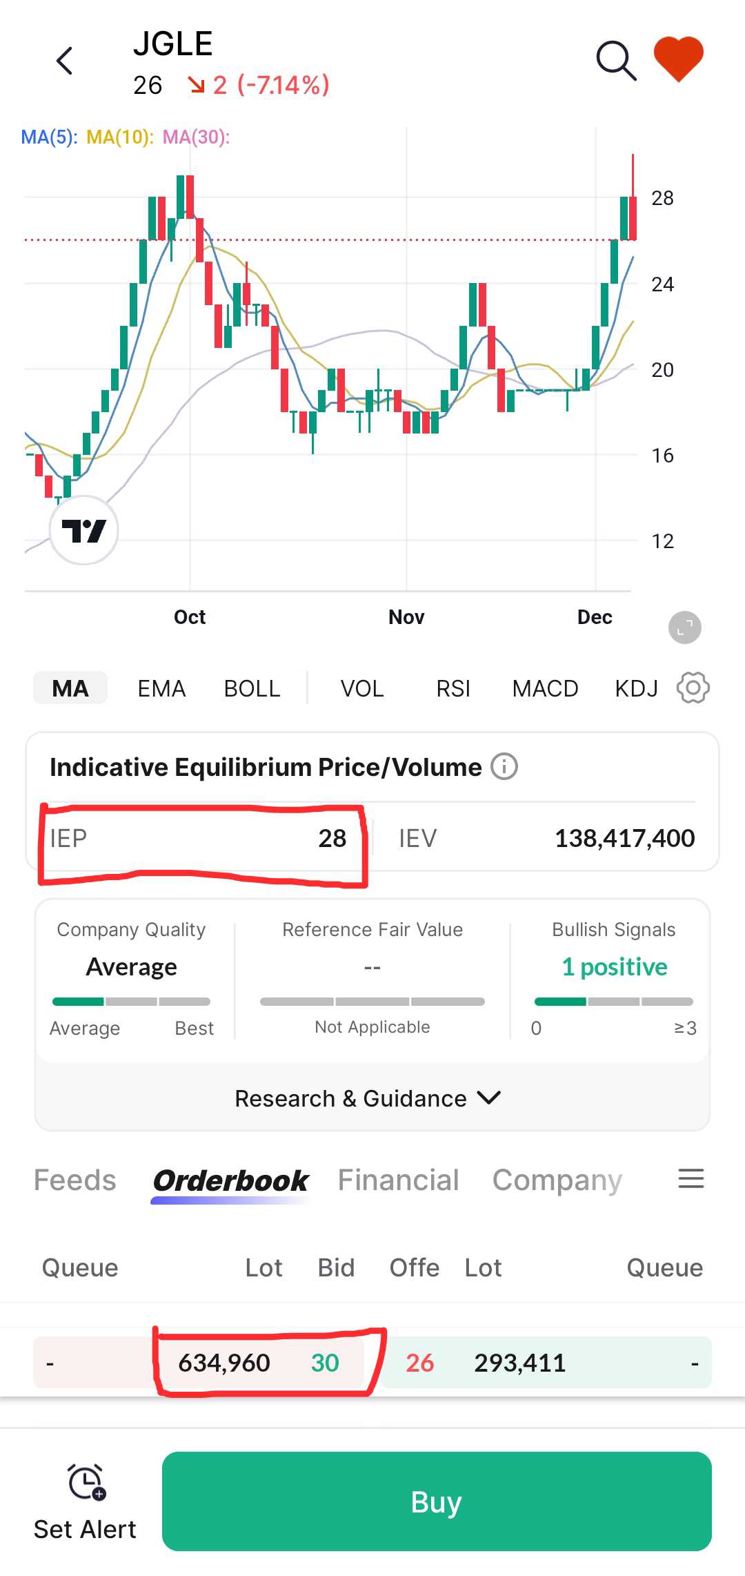Tap the Set Alert clock icon

coord(86,1481)
